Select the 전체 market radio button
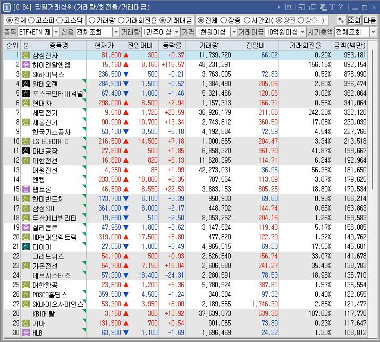This screenshot has width=380, height=342. point(10,20)
